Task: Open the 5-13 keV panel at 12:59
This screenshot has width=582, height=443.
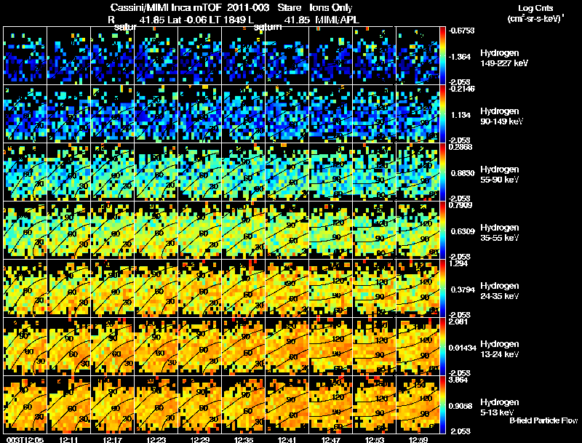Action: pos(418,404)
